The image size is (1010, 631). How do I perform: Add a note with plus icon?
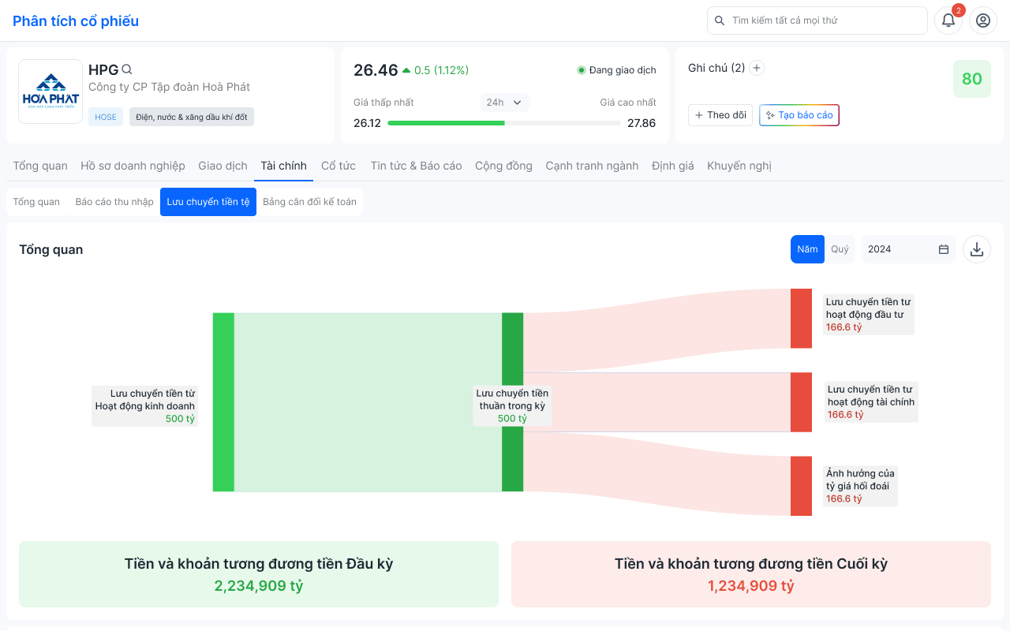coord(757,68)
